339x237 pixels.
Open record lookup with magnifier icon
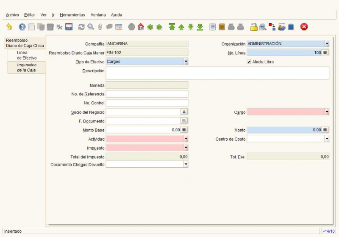(91, 27)
